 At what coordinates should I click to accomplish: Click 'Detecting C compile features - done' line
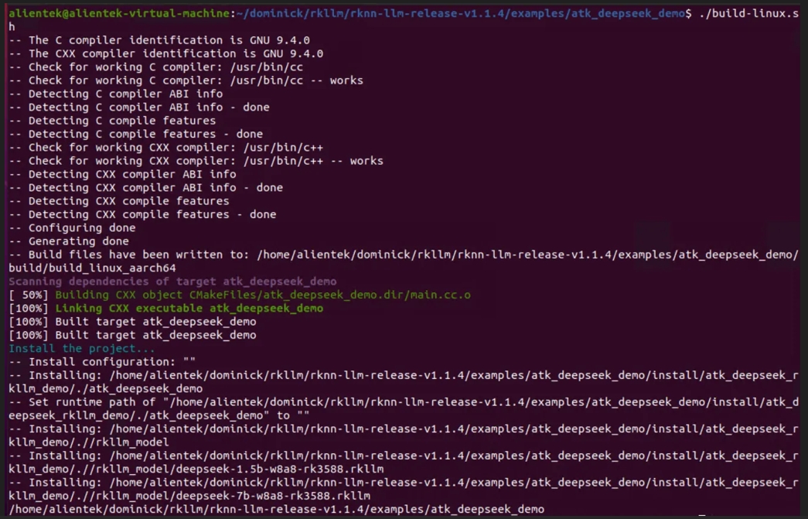tap(136, 134)
